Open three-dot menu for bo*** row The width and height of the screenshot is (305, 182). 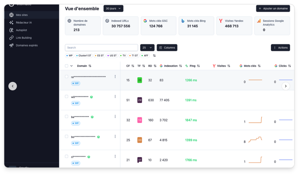coord(115,136)
